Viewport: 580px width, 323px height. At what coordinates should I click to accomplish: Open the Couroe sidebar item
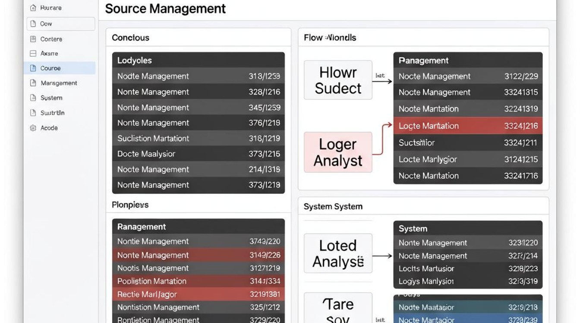click(60, 68)
